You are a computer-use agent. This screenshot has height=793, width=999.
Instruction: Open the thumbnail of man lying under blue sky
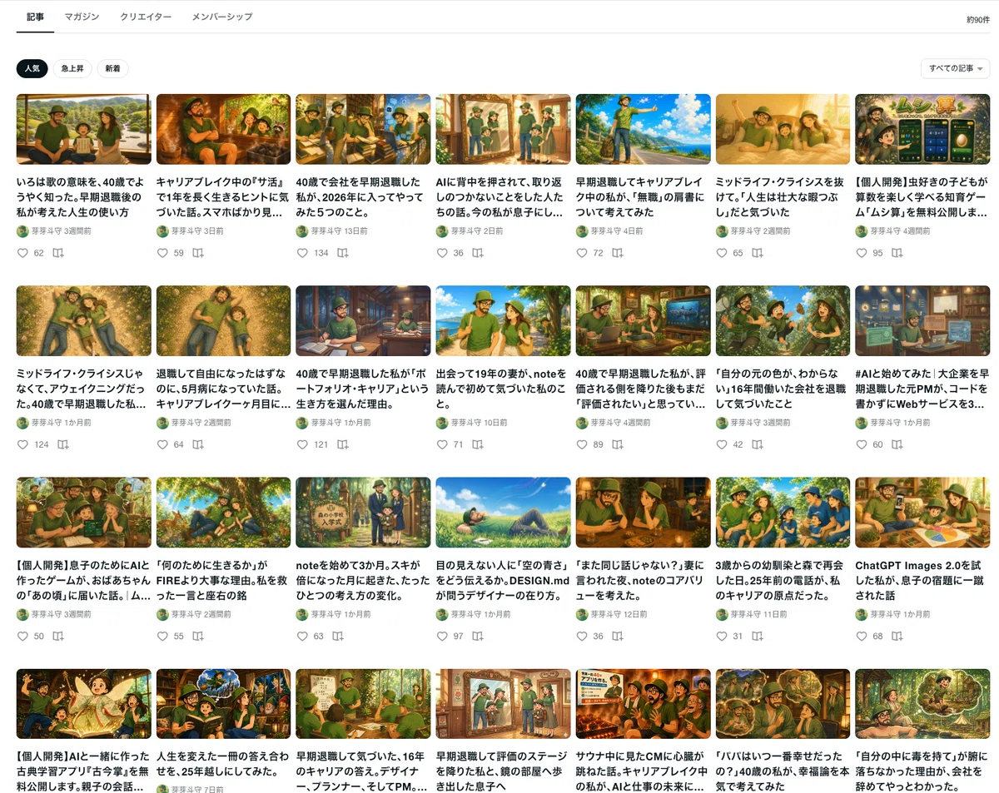503,513
